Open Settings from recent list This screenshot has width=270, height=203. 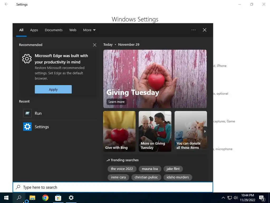58,127
